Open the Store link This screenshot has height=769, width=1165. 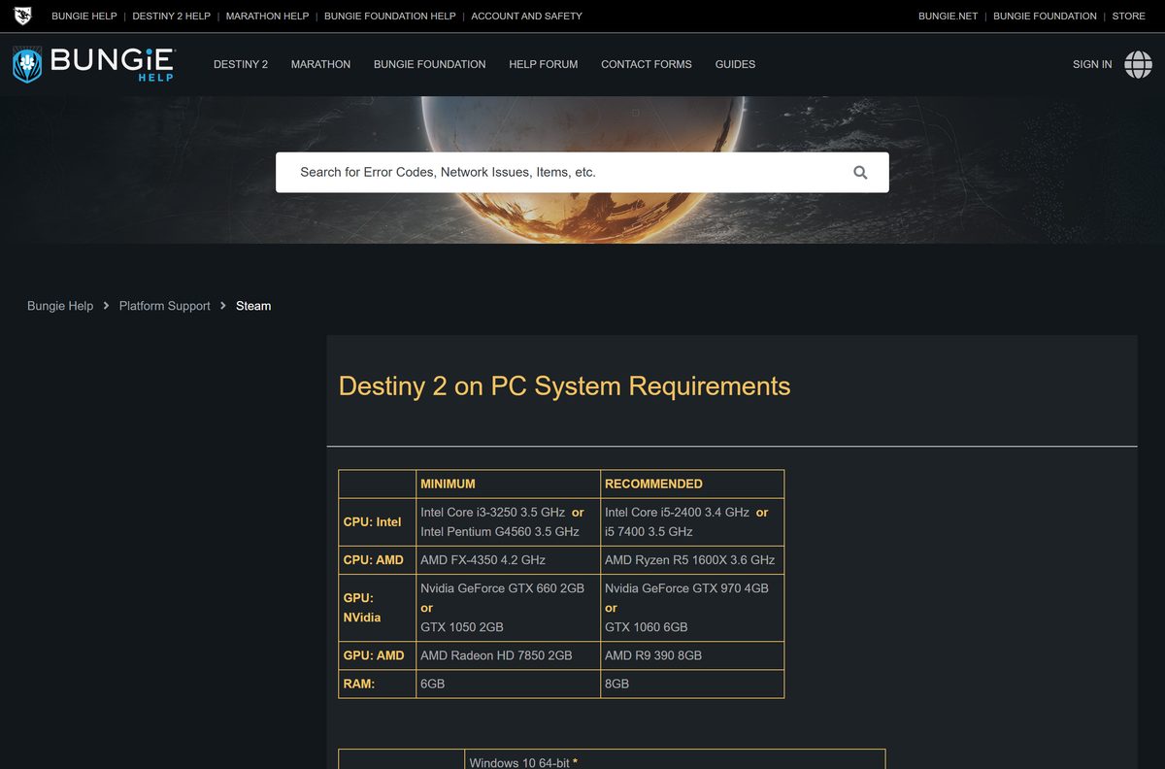pyautogui.click(x=1129, y=16)
